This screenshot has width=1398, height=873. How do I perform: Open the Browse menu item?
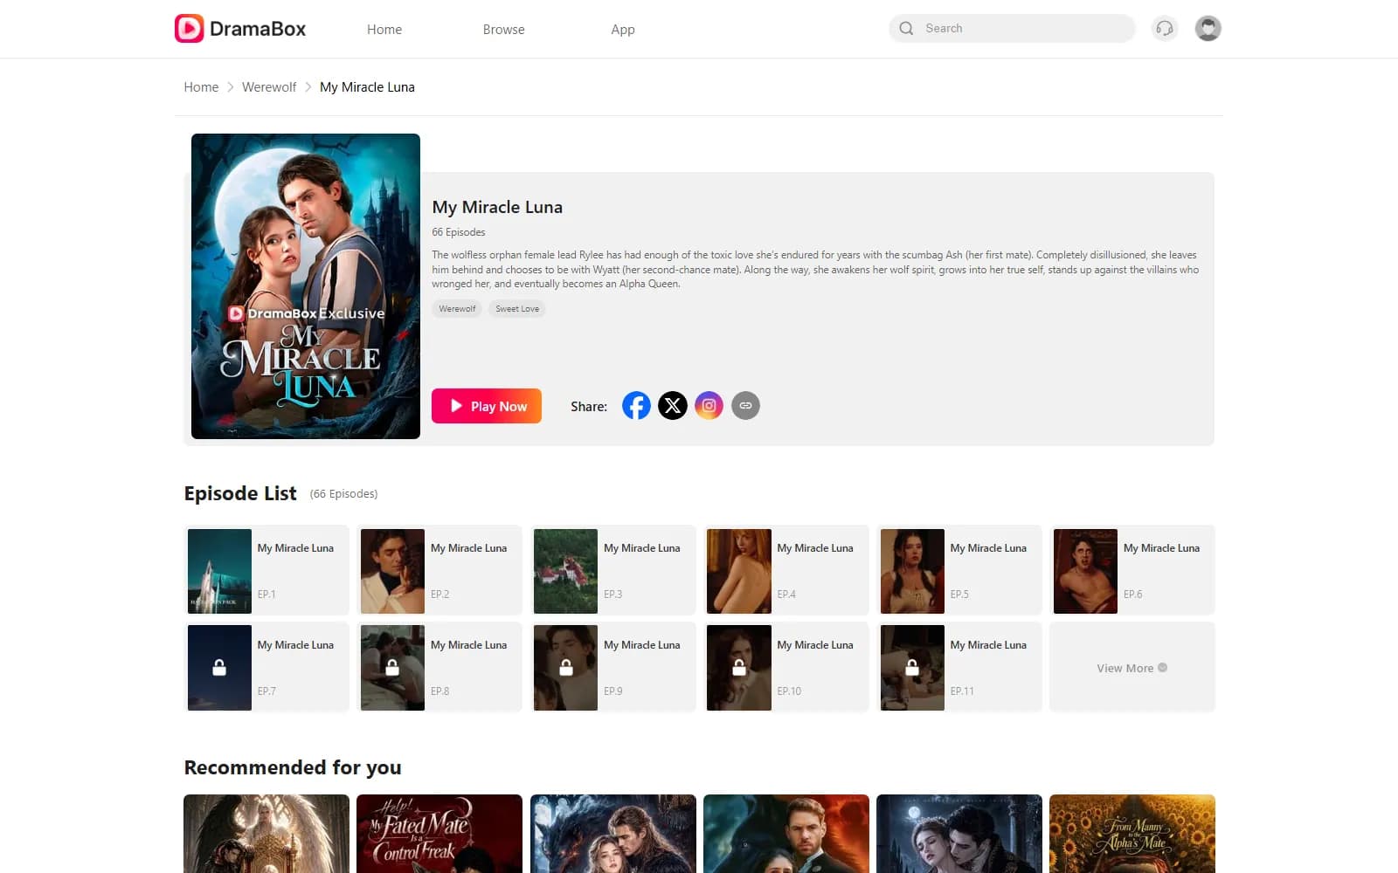point(504,30)
